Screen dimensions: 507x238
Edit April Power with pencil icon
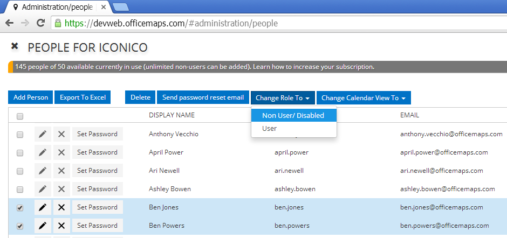43,152
